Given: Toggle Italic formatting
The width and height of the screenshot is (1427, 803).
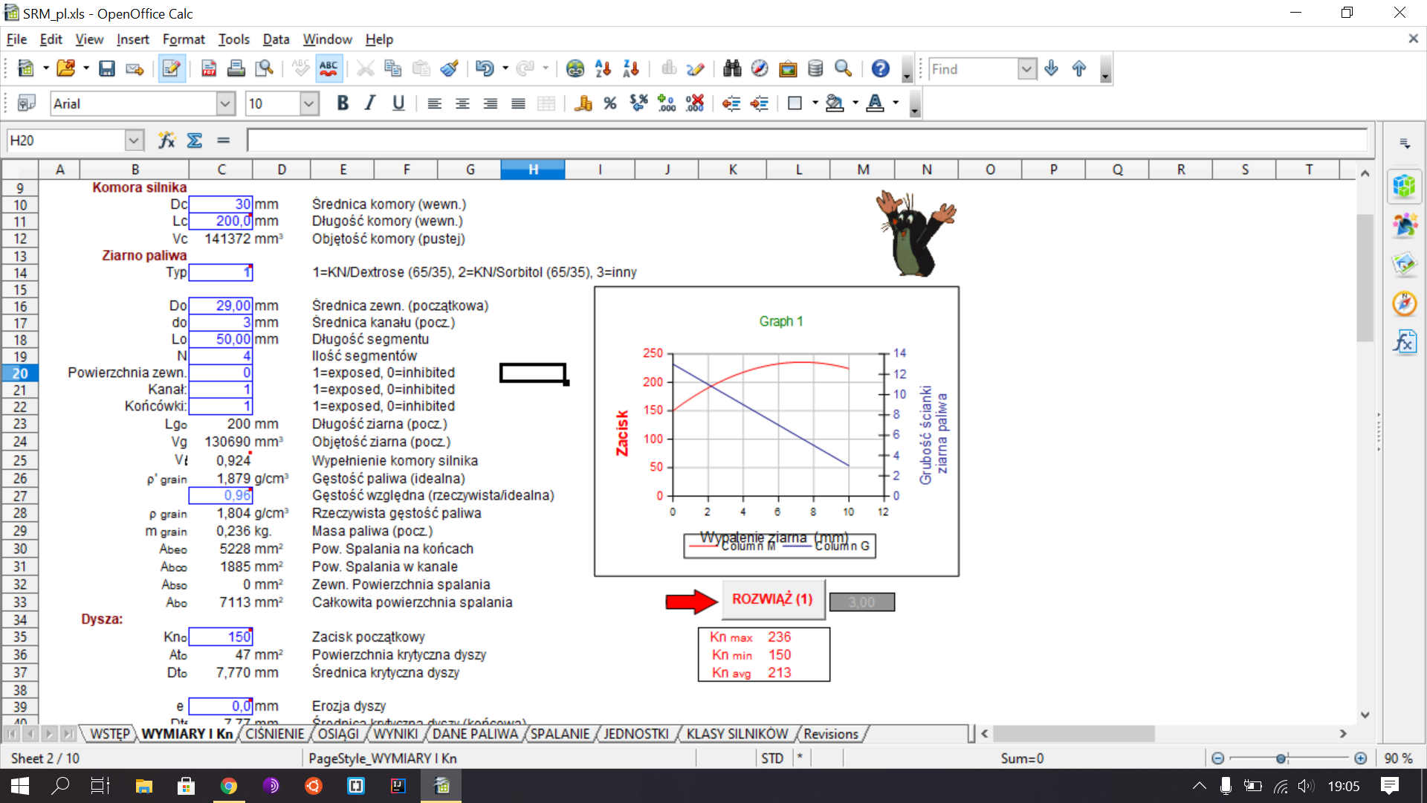Looking at the screenshot, I should [370, 104].
